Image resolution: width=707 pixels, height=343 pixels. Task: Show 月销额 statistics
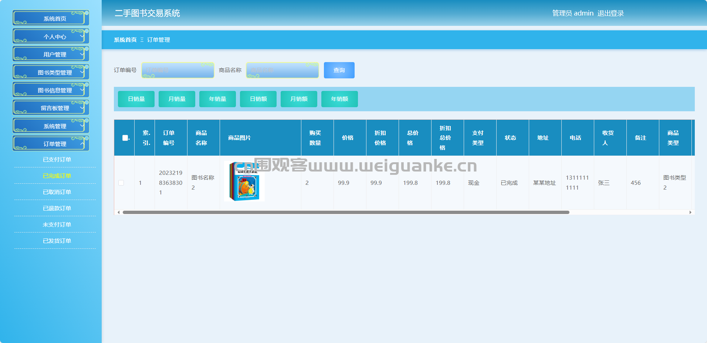pyautogui.click(x=299, y=99)
